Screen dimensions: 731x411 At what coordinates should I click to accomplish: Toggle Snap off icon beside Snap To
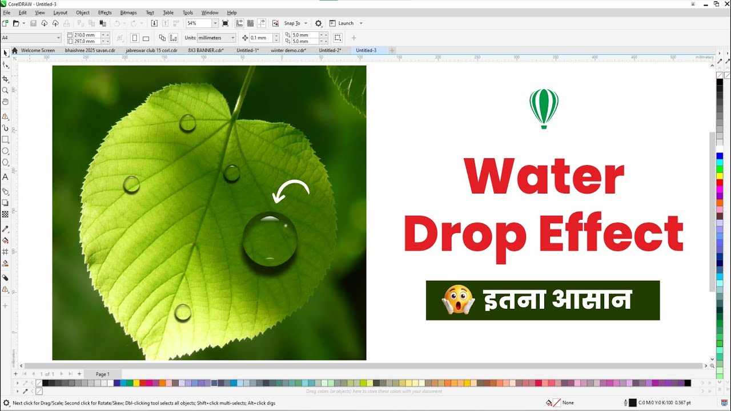[276, 23]
